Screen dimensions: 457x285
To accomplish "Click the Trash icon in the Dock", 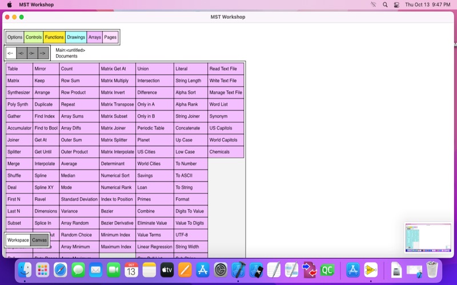I will (x=432, y=270).
